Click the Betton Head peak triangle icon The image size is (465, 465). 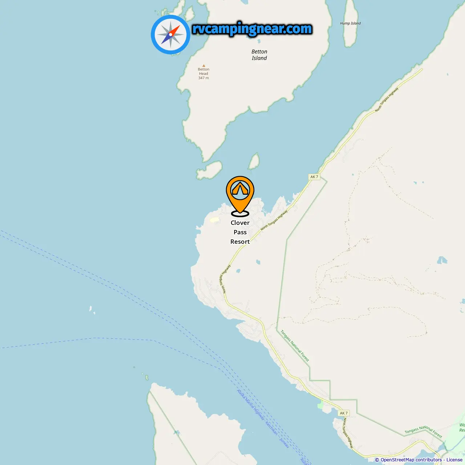[203, 66]
